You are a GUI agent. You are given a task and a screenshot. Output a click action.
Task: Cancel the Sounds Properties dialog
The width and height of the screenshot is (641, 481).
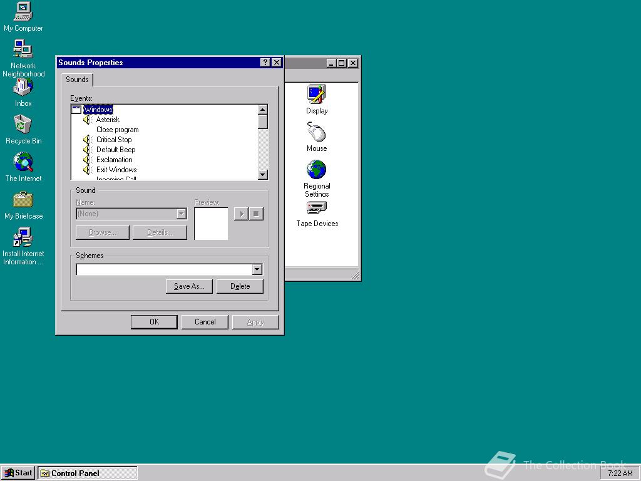click(x=205, y=322)
